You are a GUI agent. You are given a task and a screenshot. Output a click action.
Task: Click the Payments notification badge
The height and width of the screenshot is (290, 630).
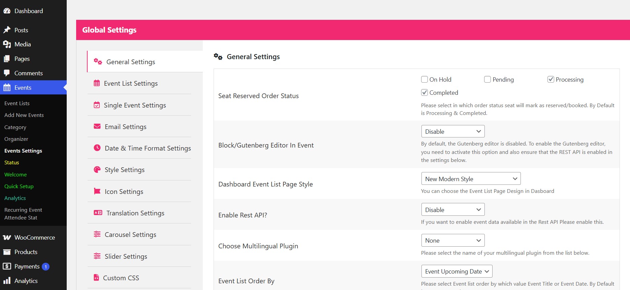click(46, 266)
